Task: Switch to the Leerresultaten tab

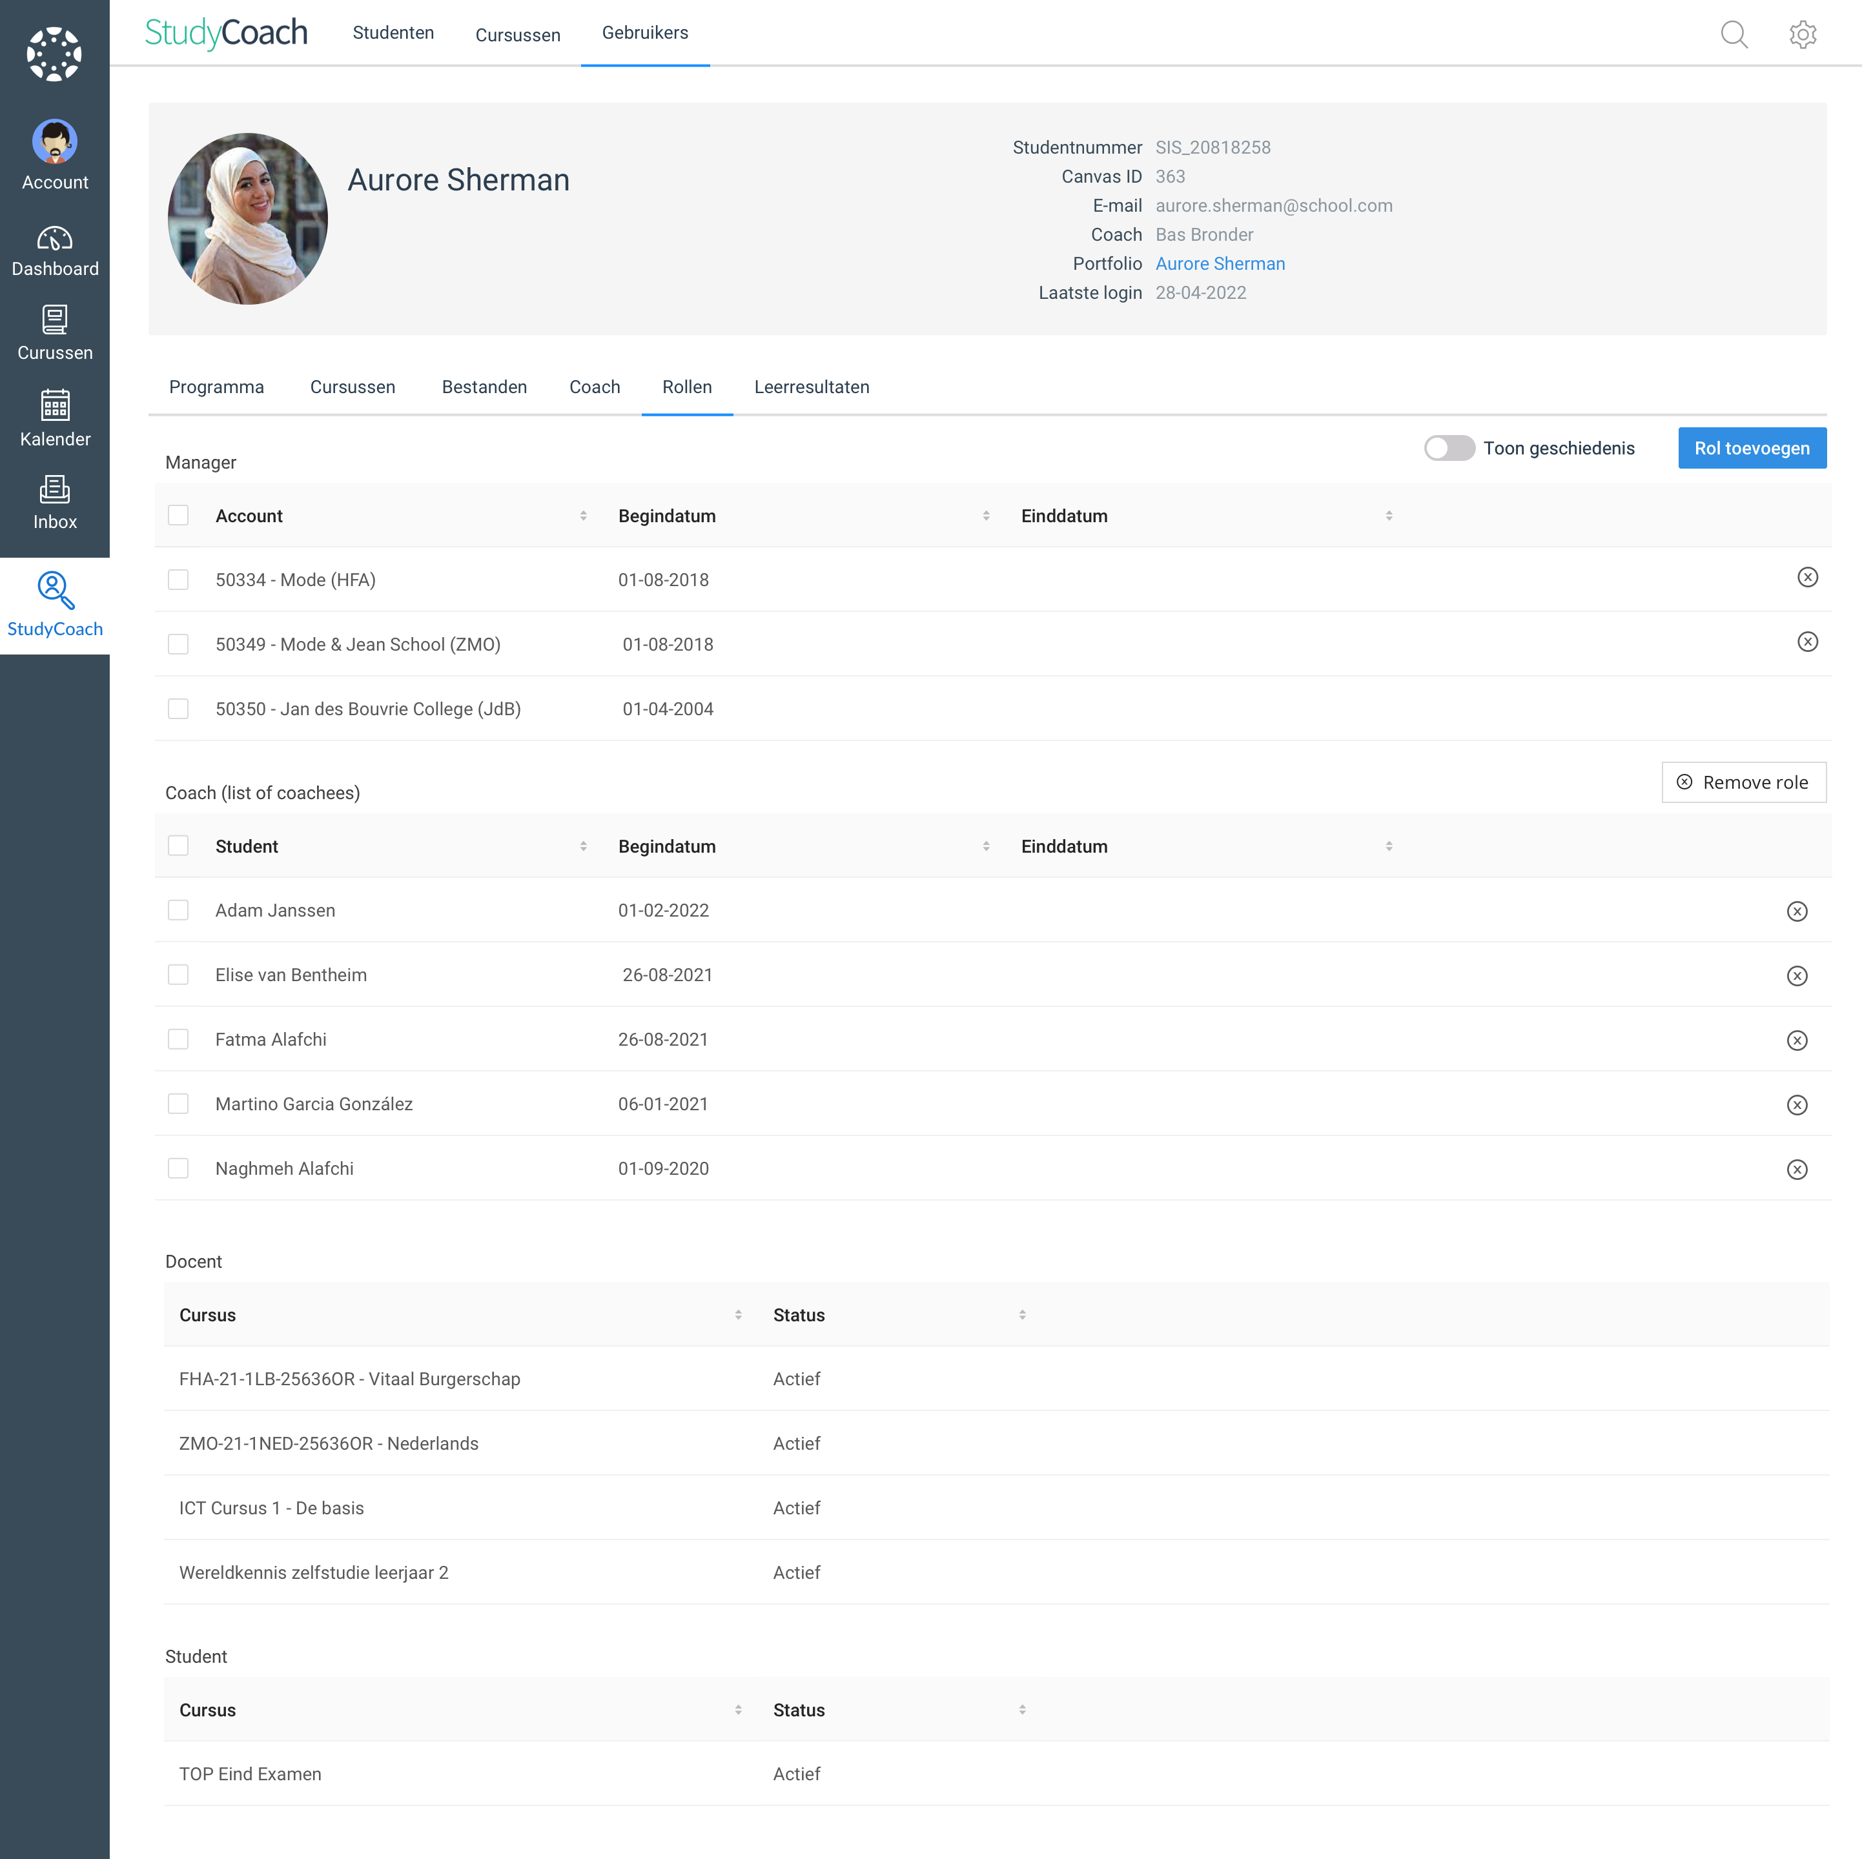Action: tap(812, 387)
